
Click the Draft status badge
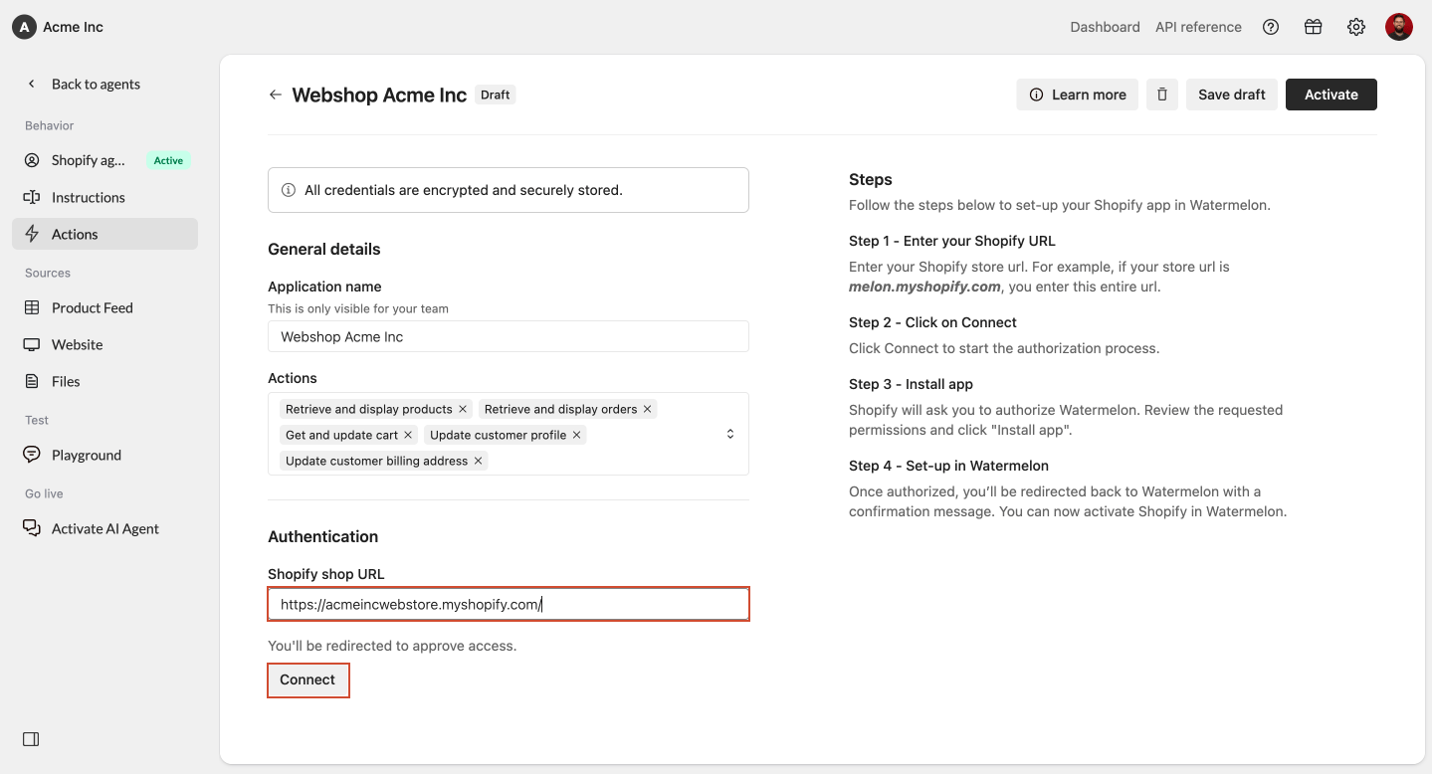[x=495, y=95]
